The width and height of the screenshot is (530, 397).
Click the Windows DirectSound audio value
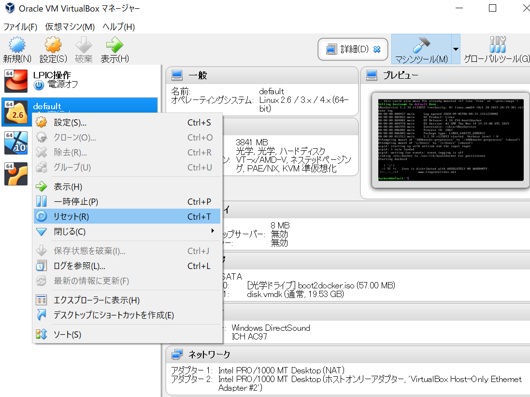click(271, 328)
